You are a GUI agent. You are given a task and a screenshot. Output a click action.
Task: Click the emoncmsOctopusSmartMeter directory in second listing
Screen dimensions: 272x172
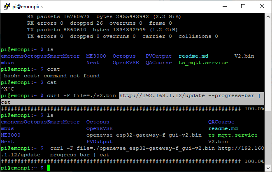[40, 122]
